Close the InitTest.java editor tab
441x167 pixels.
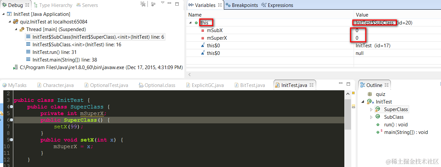point(311,85)
